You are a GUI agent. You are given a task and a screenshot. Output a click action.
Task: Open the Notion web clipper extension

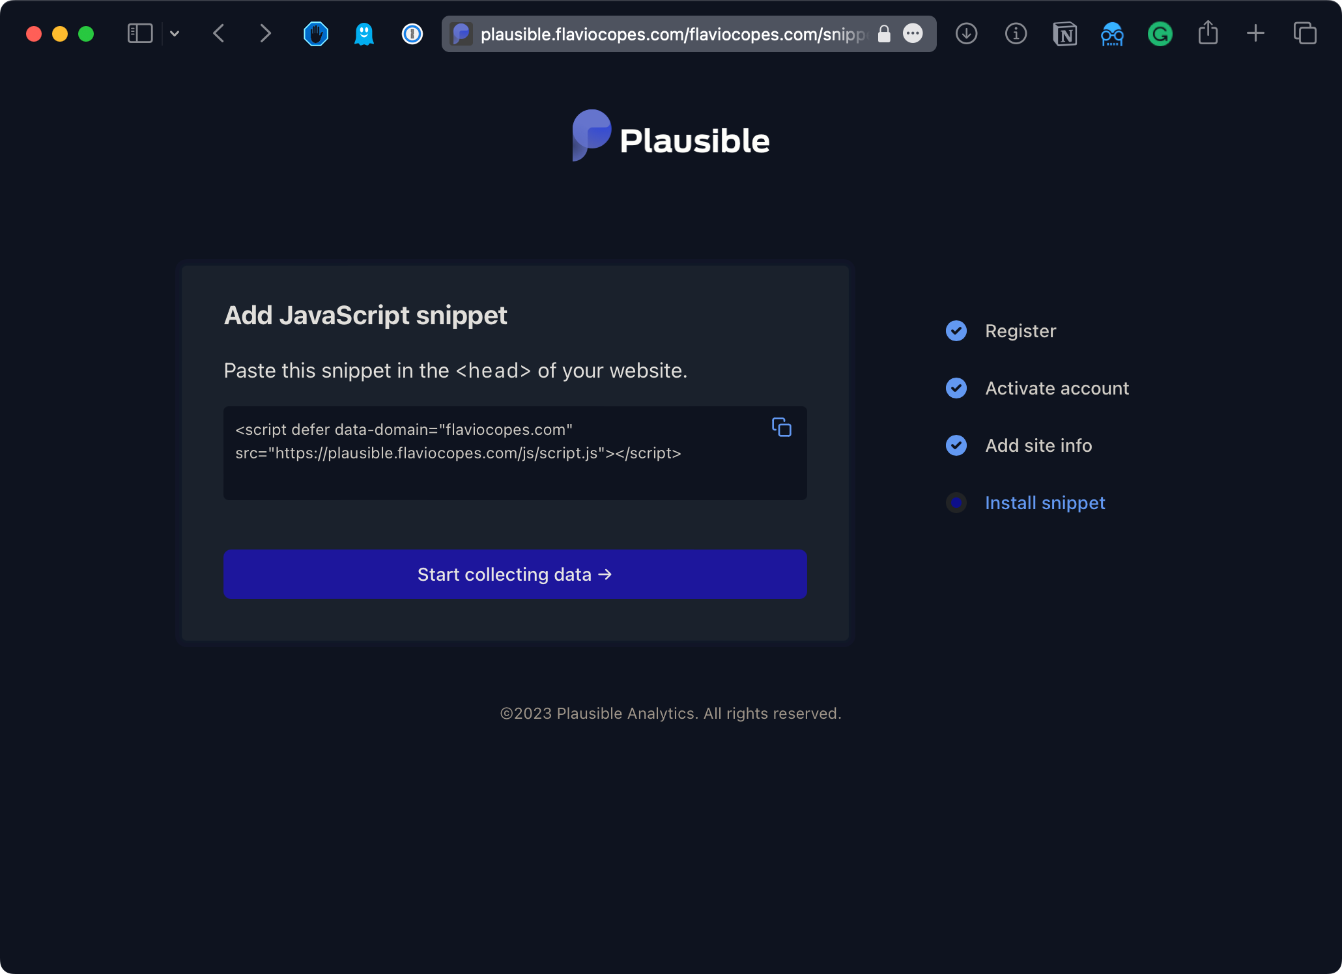tap(1064, 33)
